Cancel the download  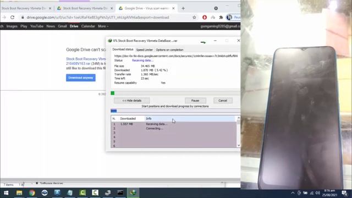(223, 101)
